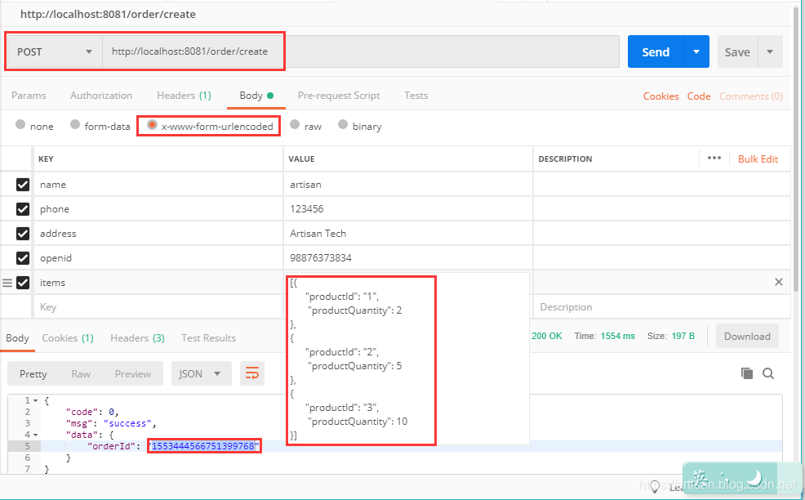
Task: Open the Send button dropdown arrow
Action: [696, 51]
